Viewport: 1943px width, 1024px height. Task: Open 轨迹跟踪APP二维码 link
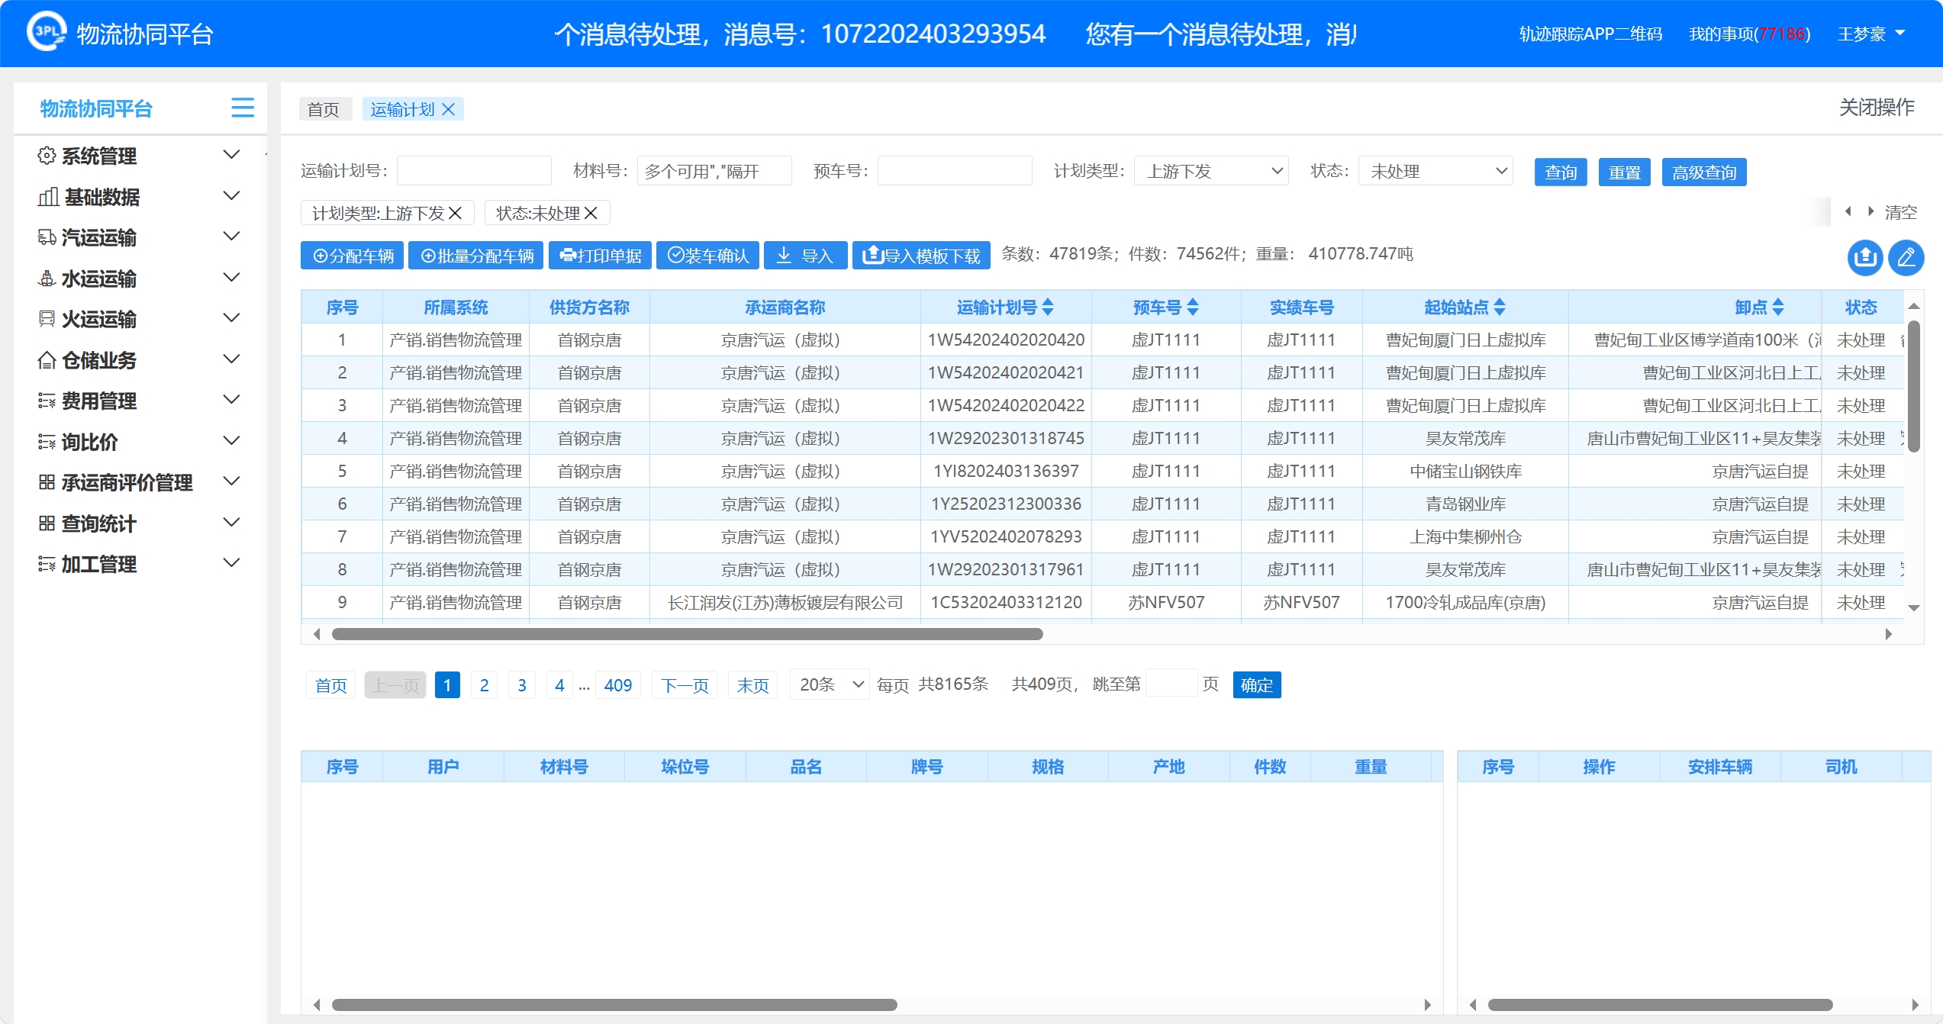pyautogui.click(x=1590, y=34)
